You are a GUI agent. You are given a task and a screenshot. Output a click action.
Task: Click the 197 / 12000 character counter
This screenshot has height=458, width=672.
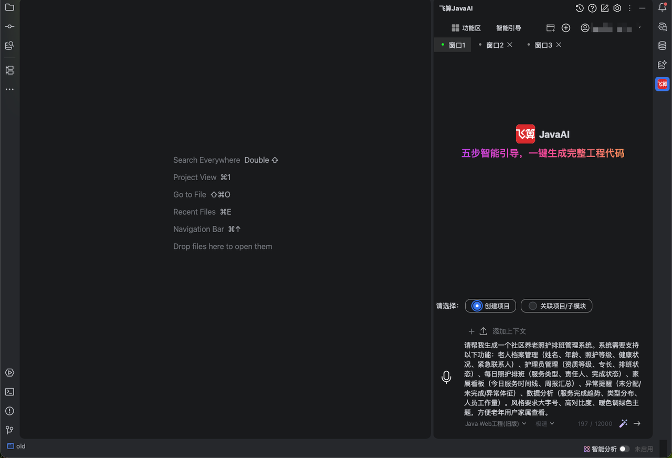pos(595,423)
